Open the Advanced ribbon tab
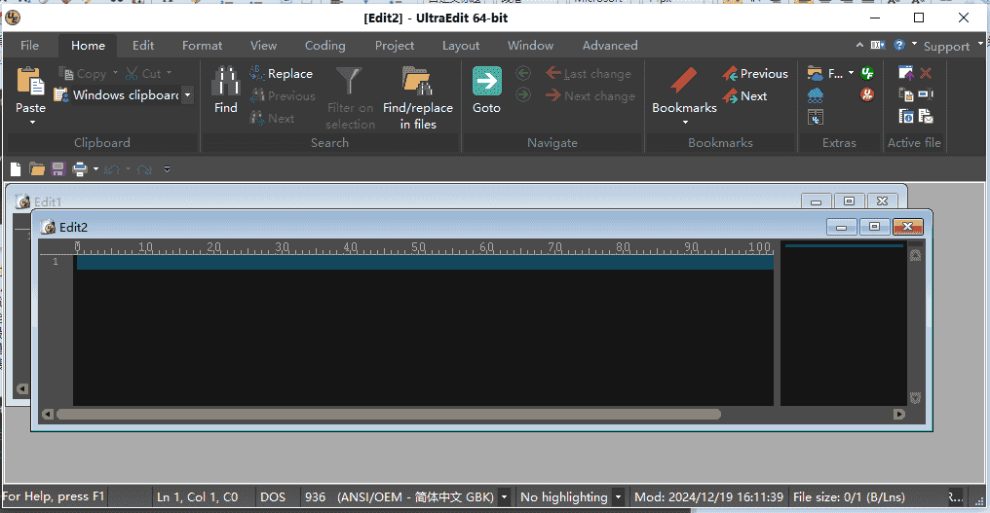Screen dimensions: 990x513 pyautogui.click(x=610, y=46)
